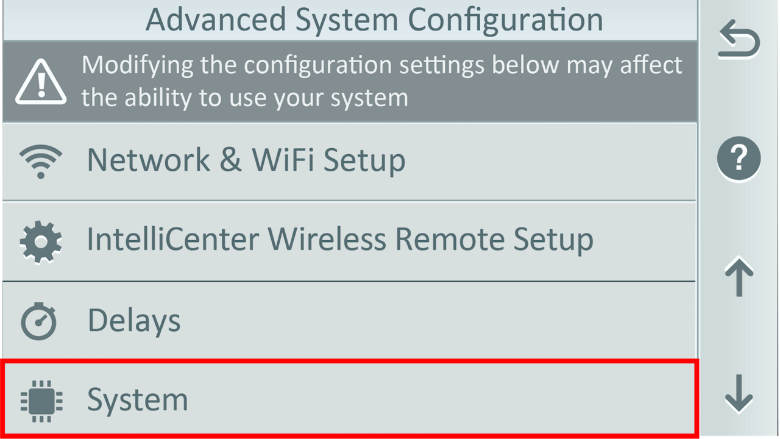Tap the gear icon beside IntelliCenter Wireless Remote Setup
Viewport: 780px width, 439px height.
40,239
